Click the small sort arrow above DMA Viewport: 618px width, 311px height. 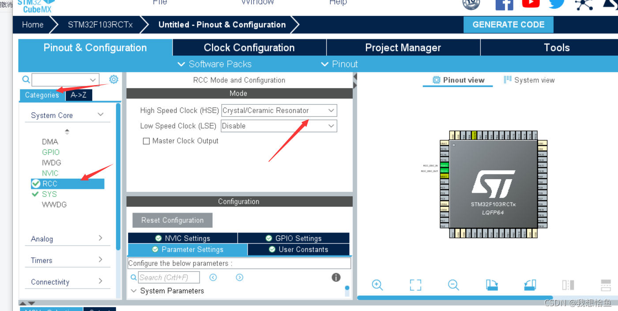(x=67, y=131)
